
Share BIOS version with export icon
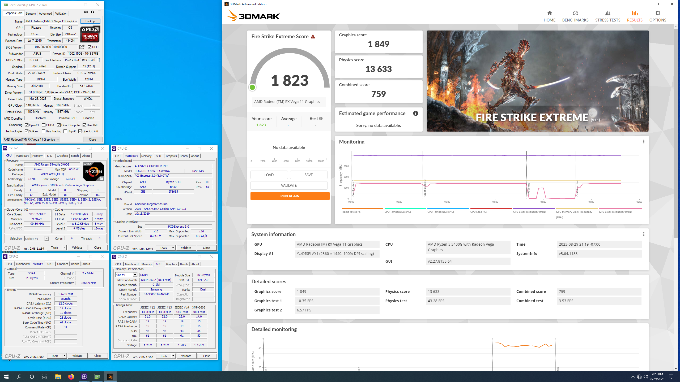(x=82, y=47)
